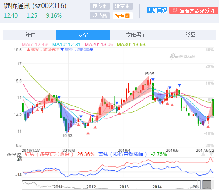219x196 pixels.
Task: Click the grey selected window in the timeline navigator
Action: coord(207,185)
